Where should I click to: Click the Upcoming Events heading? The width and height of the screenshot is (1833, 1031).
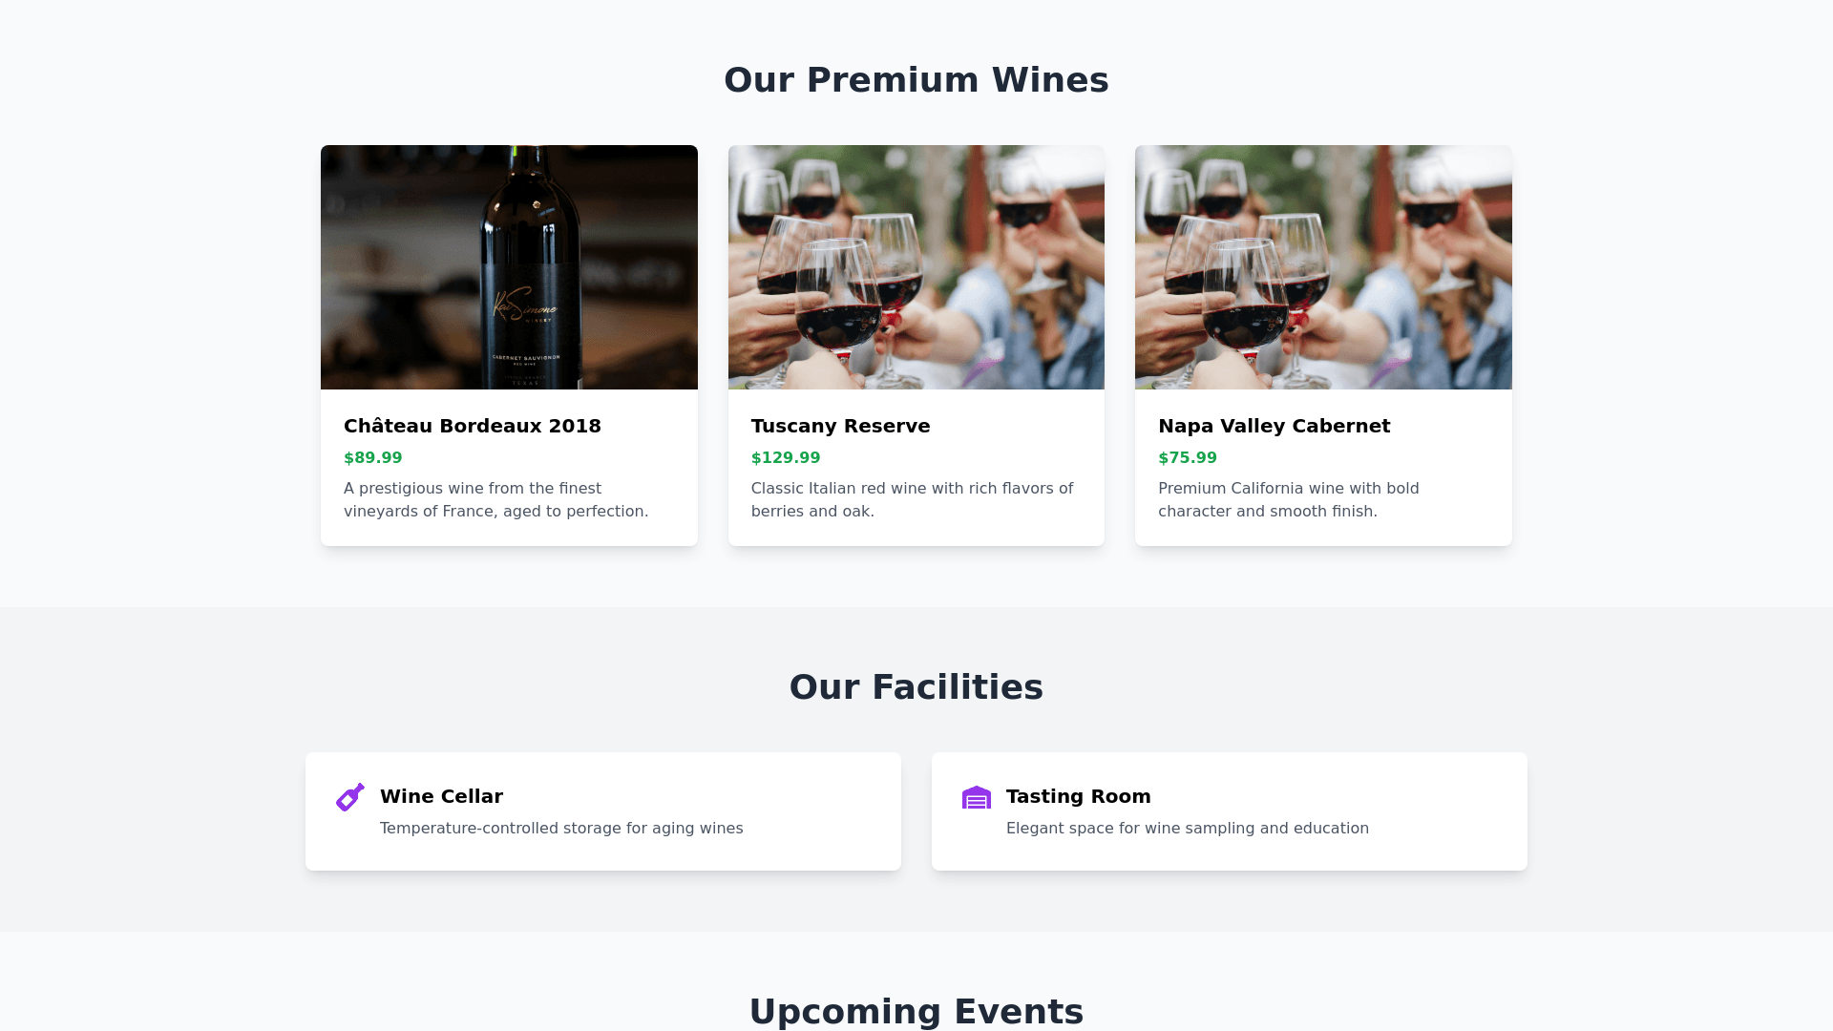coord(916,1011)
